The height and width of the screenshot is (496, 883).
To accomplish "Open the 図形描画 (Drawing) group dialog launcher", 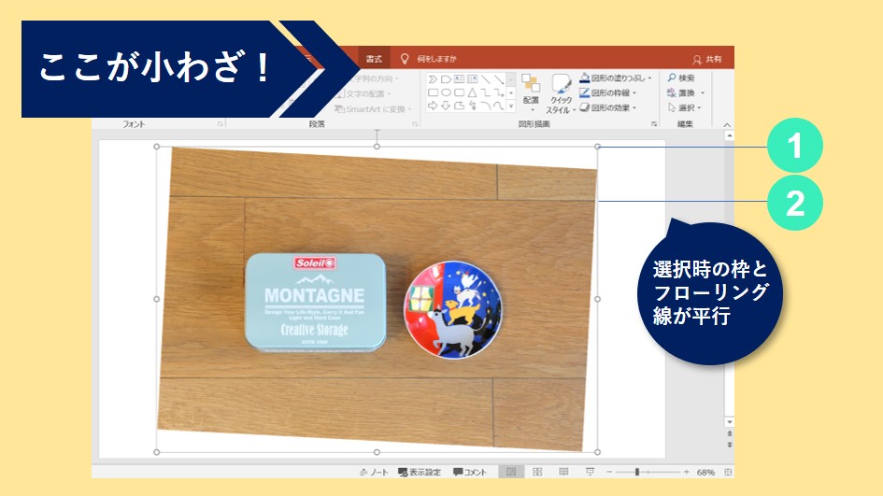I will (x=654, y=124).
